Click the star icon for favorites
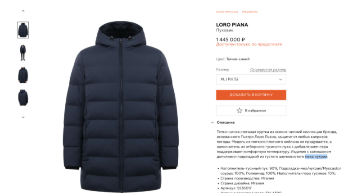The height and width of the screenshot is (193, 353). click(x=240, y=111)
